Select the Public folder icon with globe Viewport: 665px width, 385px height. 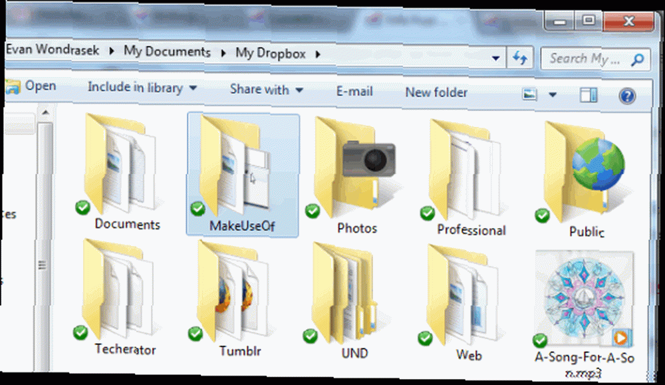[584, 170]
